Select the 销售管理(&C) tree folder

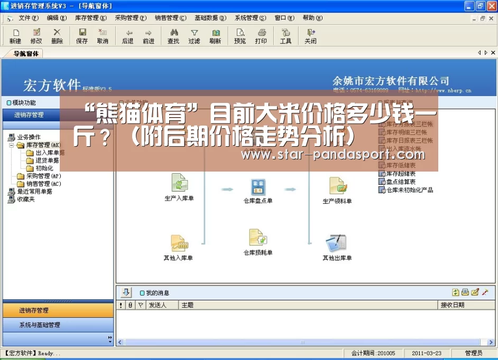(x=39, y=184)
